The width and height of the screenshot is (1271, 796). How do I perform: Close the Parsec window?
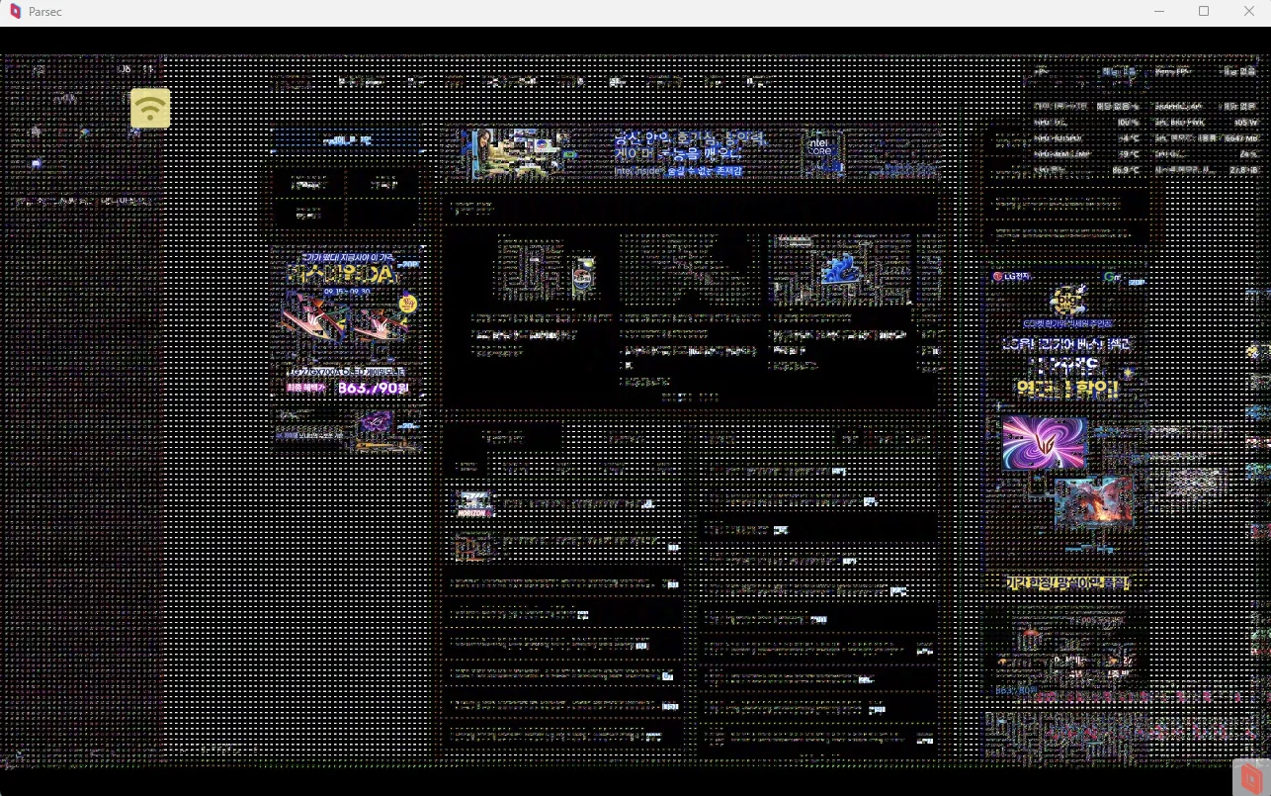coord(1248,11)
